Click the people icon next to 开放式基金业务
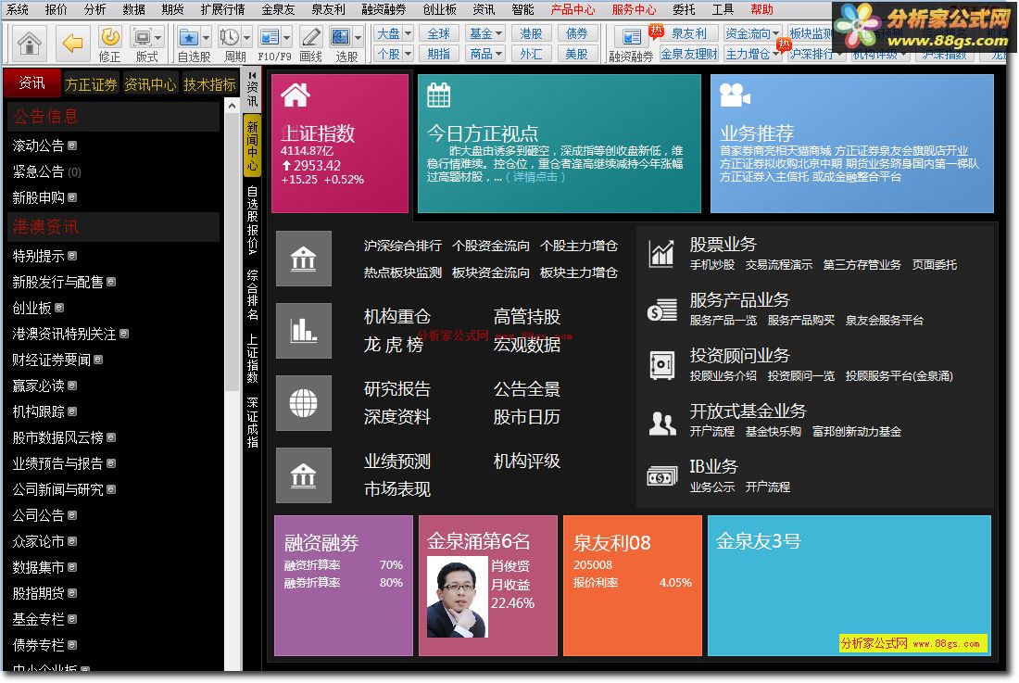 click(662, 424)
